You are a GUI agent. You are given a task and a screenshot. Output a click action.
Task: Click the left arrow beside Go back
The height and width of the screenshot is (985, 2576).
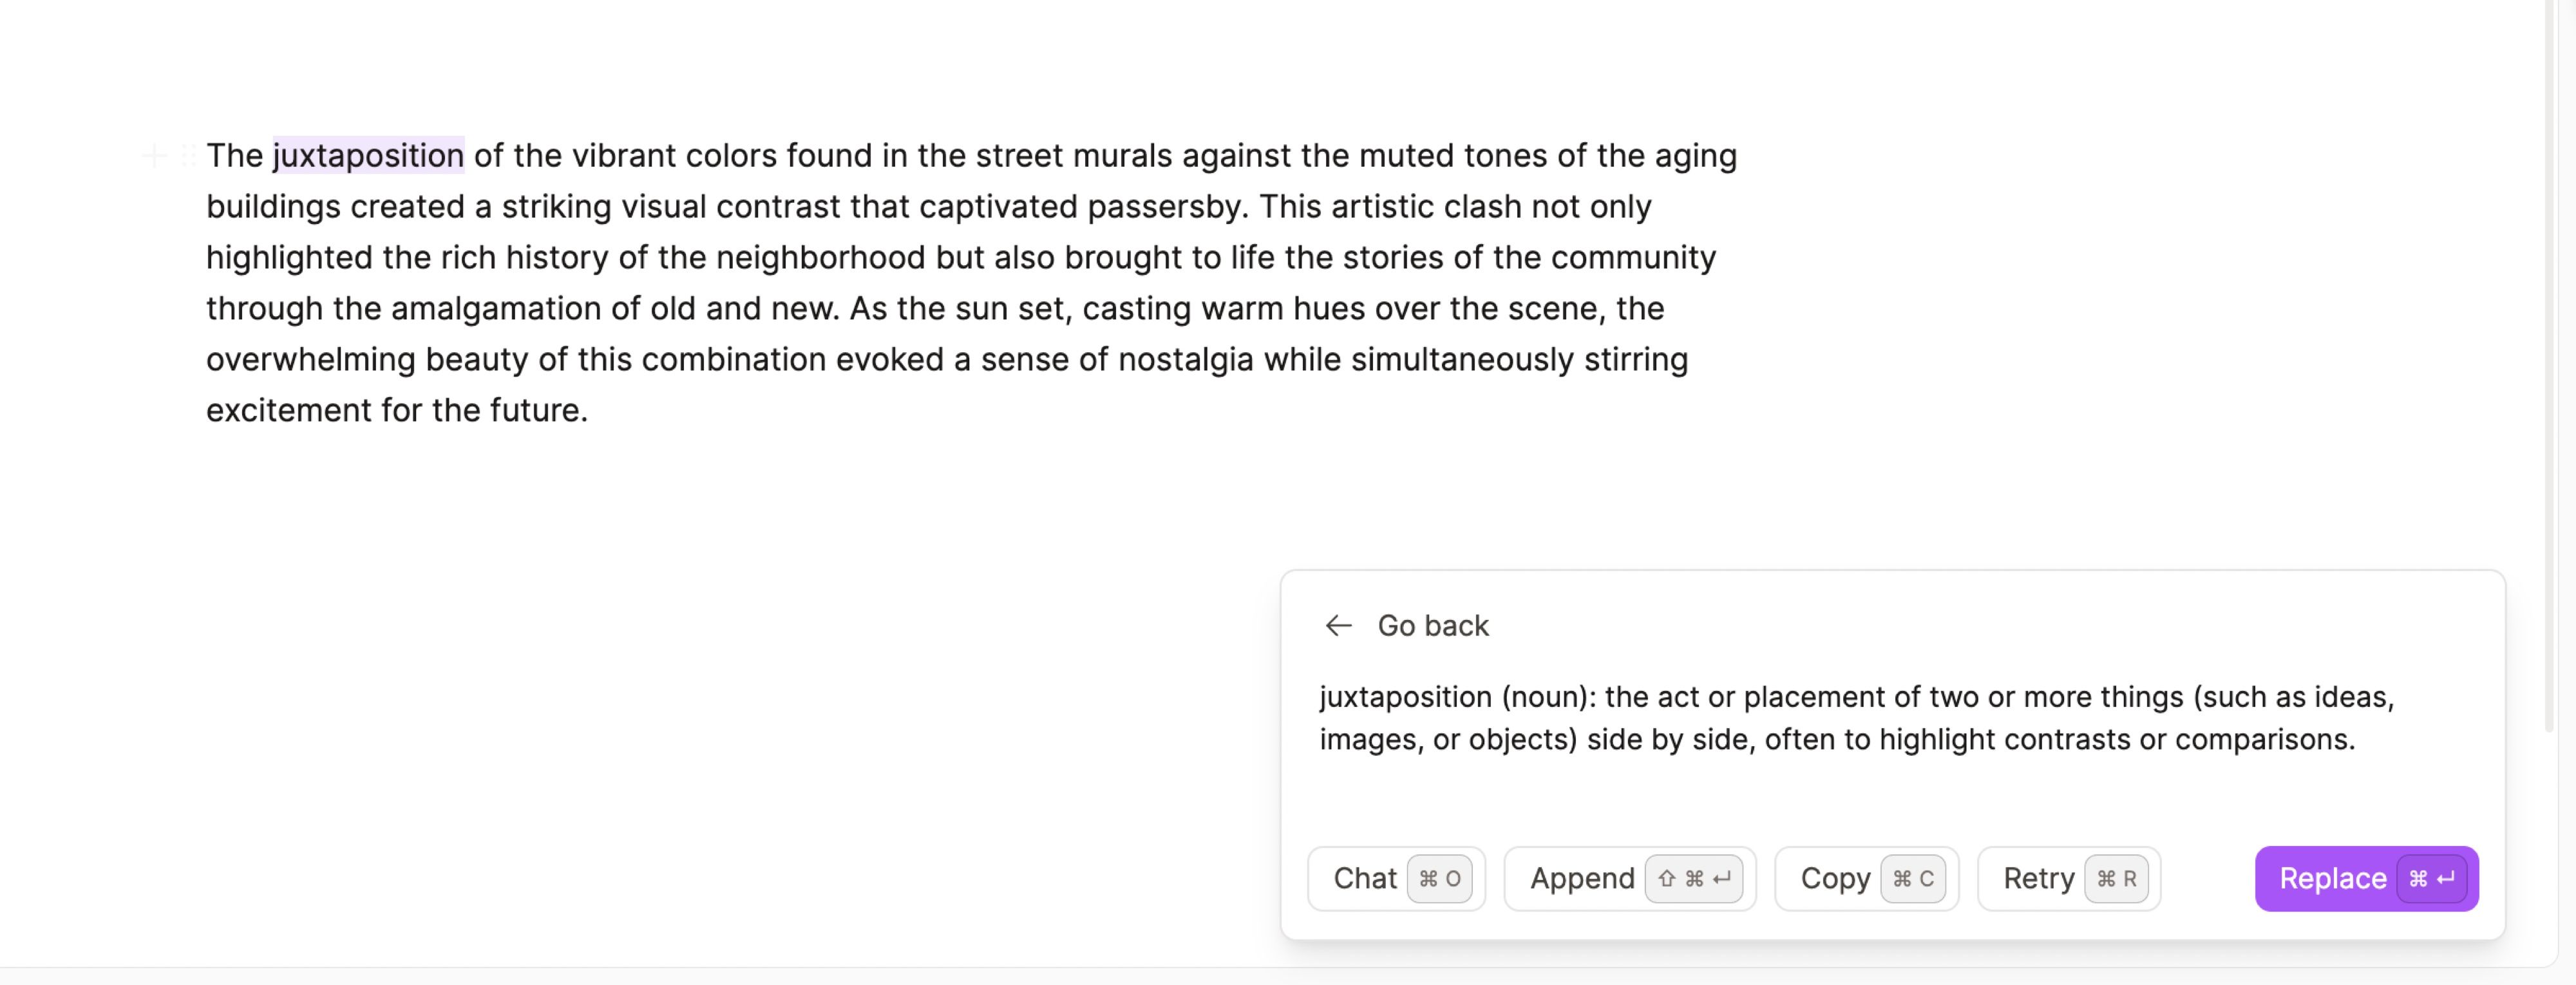click(x=1338, y=626)
